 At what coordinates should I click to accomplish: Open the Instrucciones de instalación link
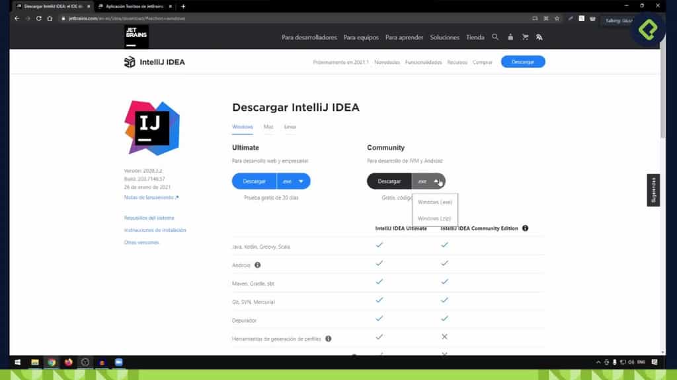pos(155,230)
